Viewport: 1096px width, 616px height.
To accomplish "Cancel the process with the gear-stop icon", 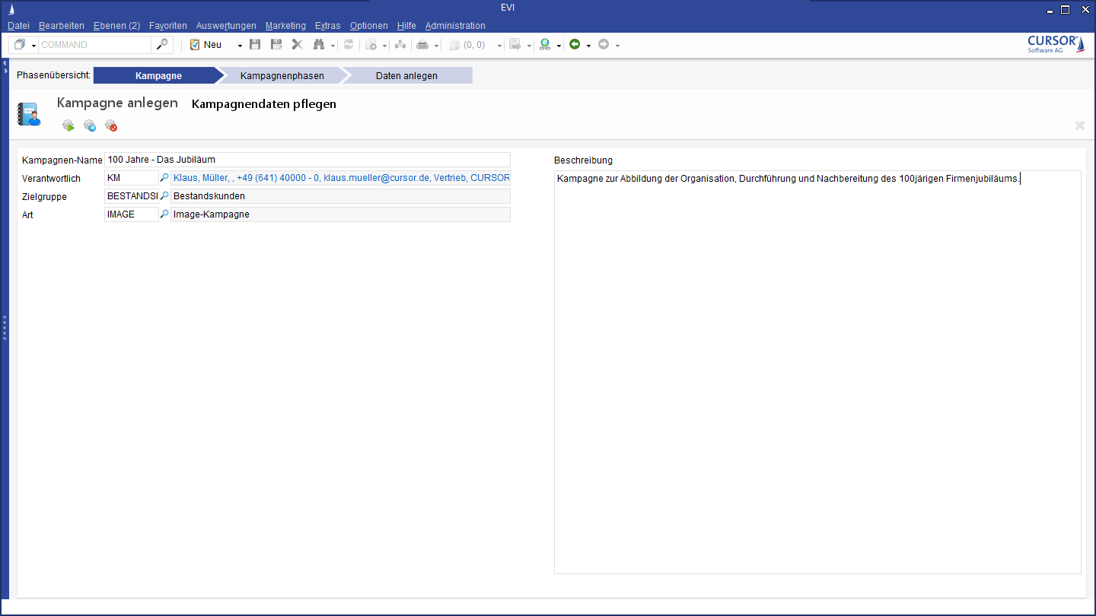I will [111, 125].
